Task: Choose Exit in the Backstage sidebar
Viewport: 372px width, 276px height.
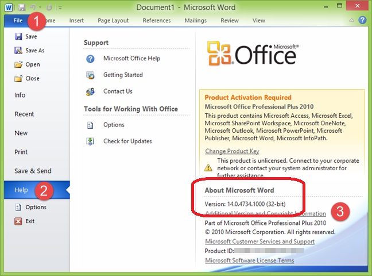Action: click(x=30, y=221)
